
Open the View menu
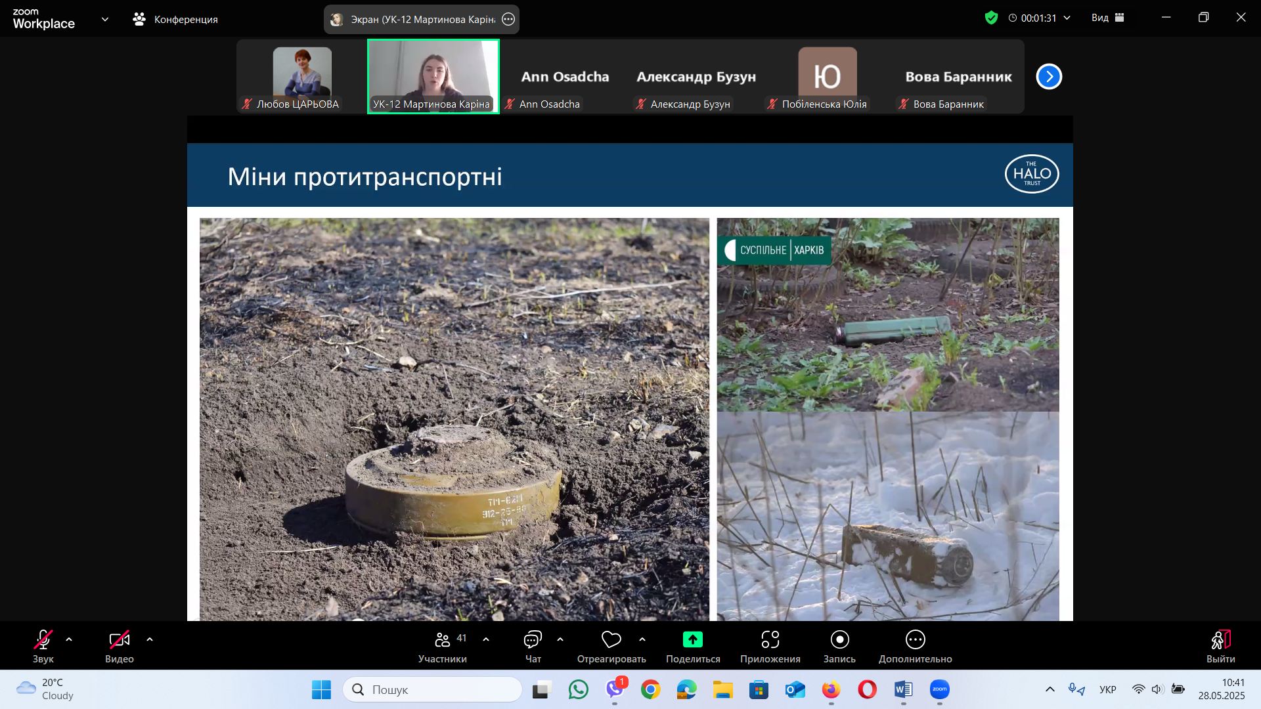[x=1107, y=18]
